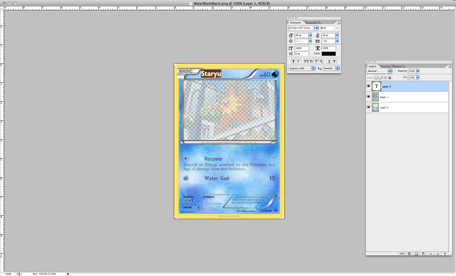Create a new layer group folder
456x276 pixels.
point(430,254)
